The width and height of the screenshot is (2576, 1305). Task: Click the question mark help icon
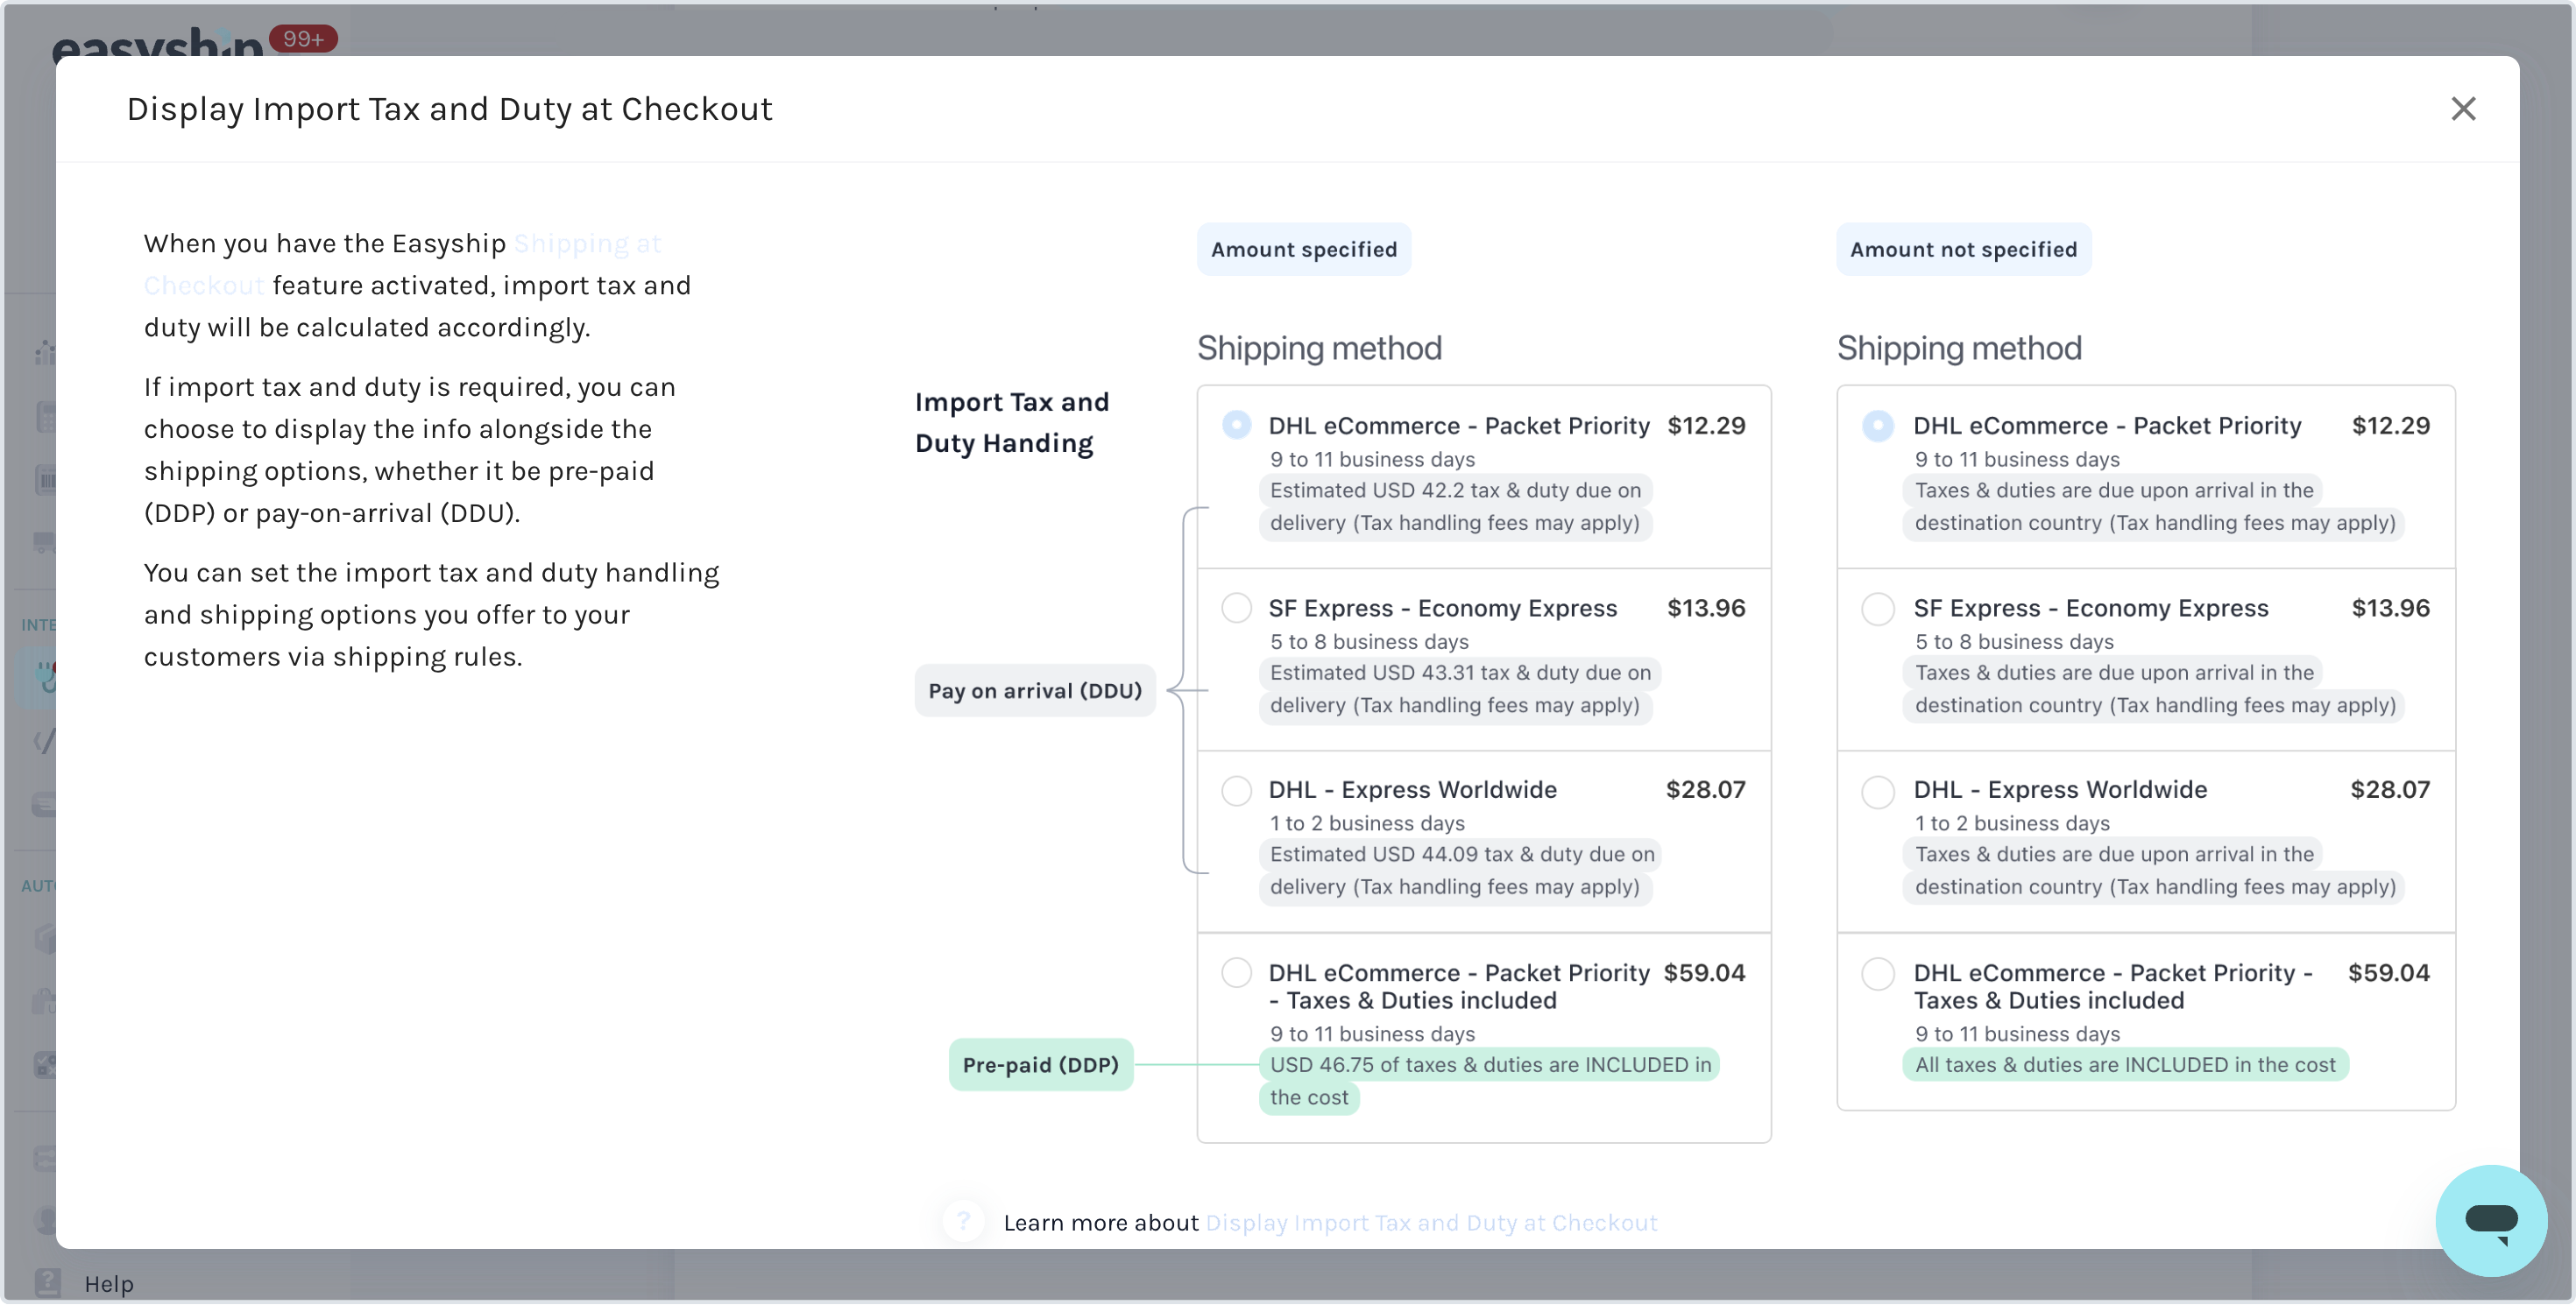(964, 1221)
